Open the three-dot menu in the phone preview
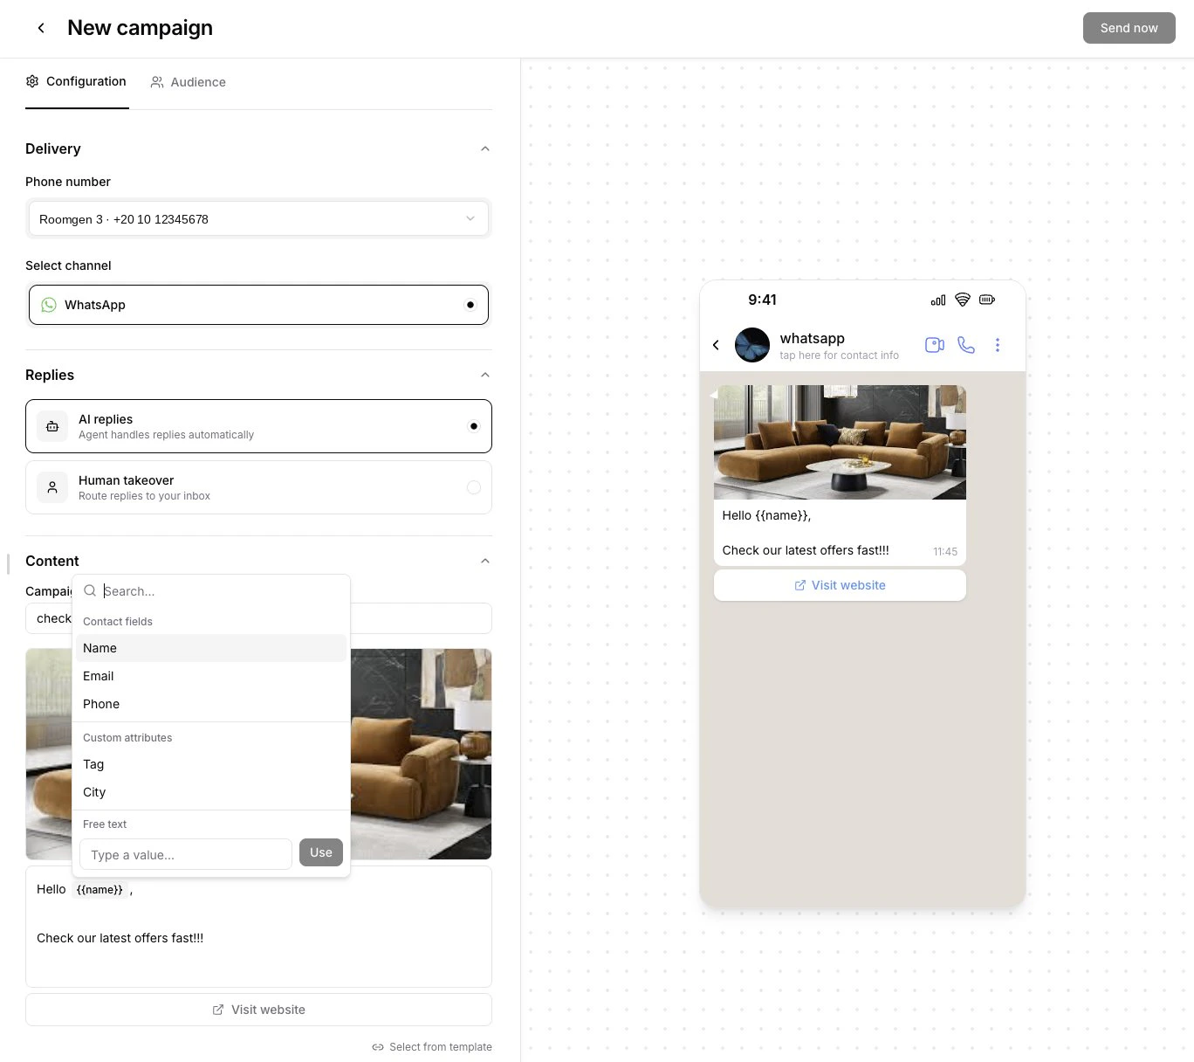Viewport: 1194px width, 1062px height. [x=998, y=345]
